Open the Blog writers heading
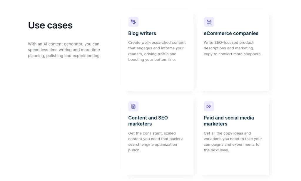The width and height of the screenshot is (301, 181). 142,33
